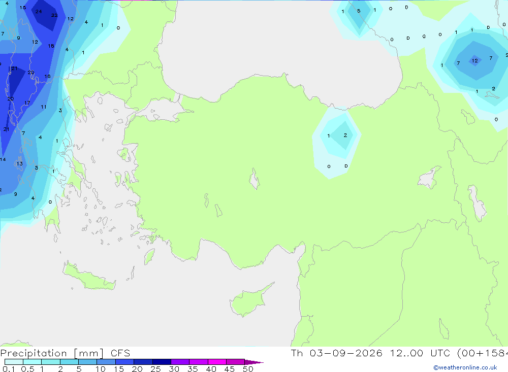Click the purple arrow at the legend end

click(254, 362)
